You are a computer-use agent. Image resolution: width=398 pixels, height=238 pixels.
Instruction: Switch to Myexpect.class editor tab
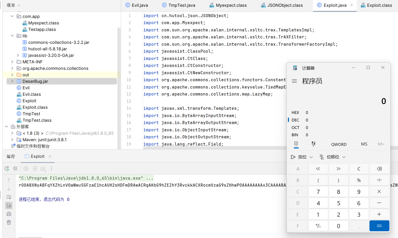point(228,5)
